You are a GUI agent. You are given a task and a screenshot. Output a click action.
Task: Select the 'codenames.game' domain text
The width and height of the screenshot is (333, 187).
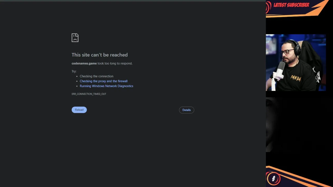(x=84, y=63)
